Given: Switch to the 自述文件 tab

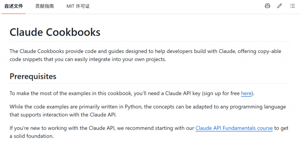Looking at the screenshot, I should pos(13,6).
